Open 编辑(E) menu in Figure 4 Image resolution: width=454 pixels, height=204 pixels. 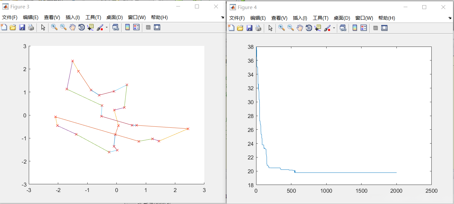coord(258,18)
